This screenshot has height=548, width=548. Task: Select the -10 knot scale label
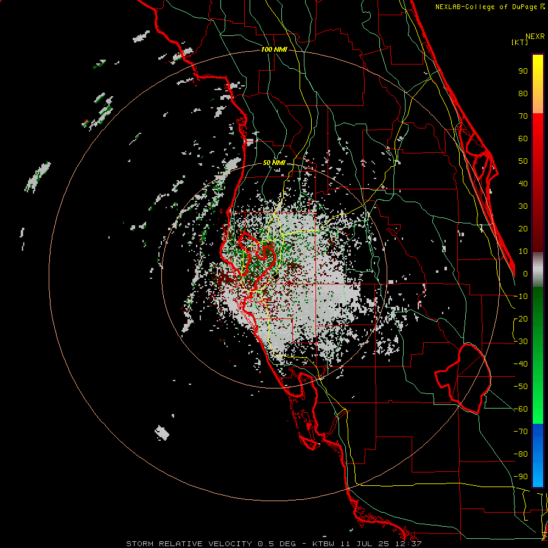[x=521, y=297]
